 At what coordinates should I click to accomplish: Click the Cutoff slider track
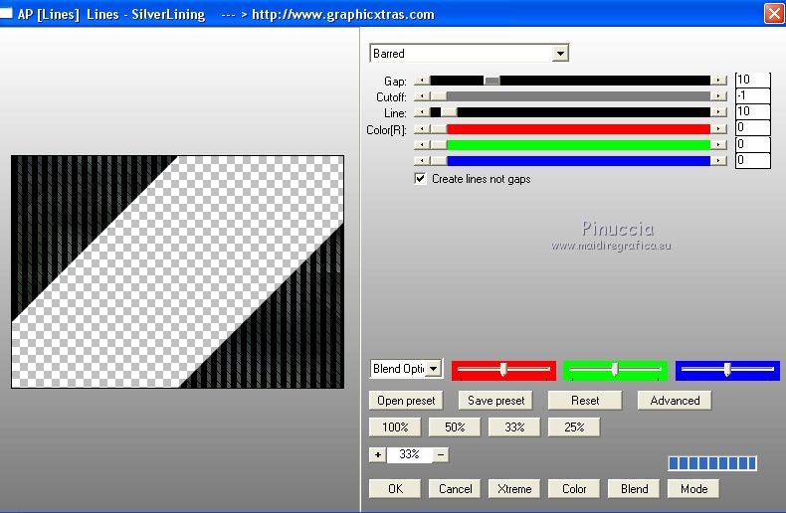(x=570, y=96)
